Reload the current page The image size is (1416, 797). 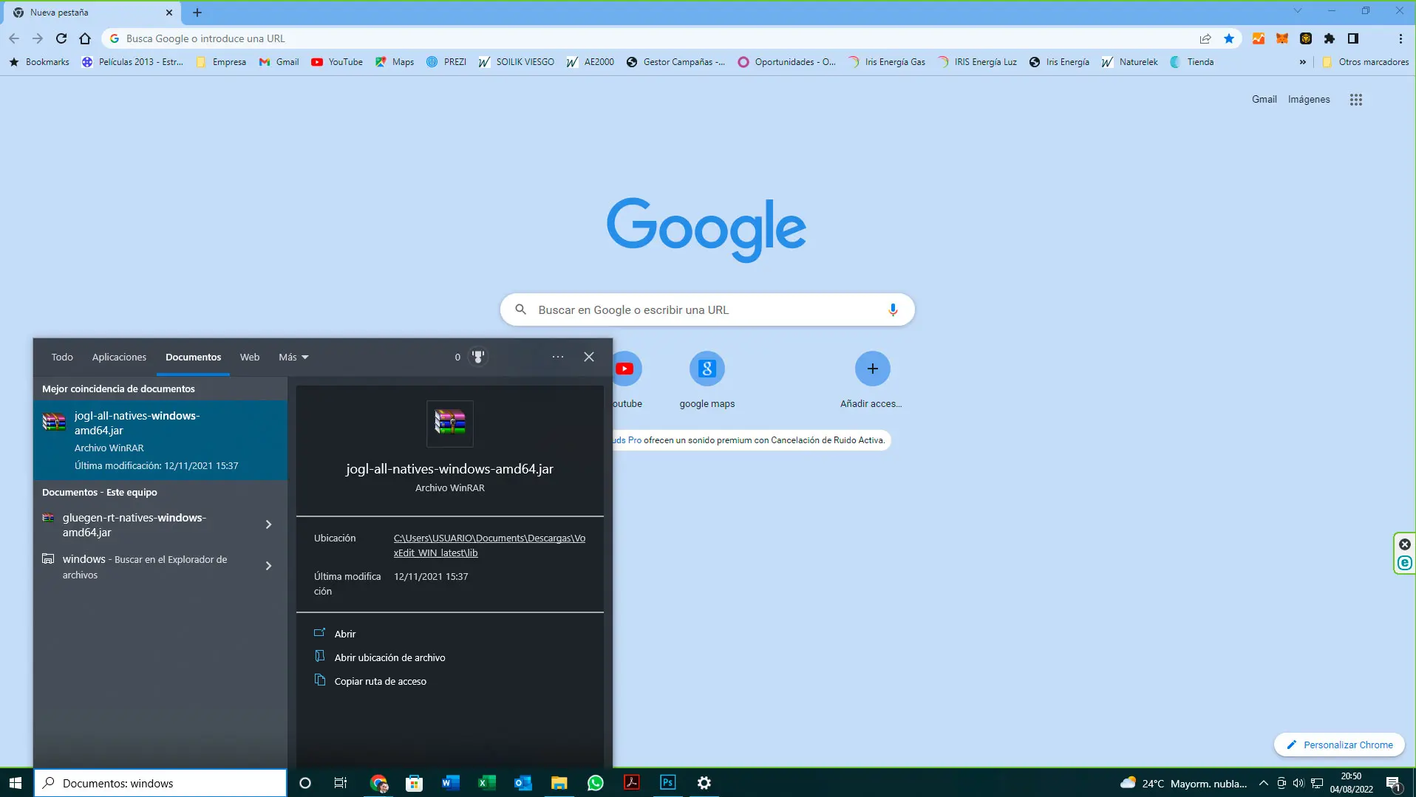(x=61, y=38)
